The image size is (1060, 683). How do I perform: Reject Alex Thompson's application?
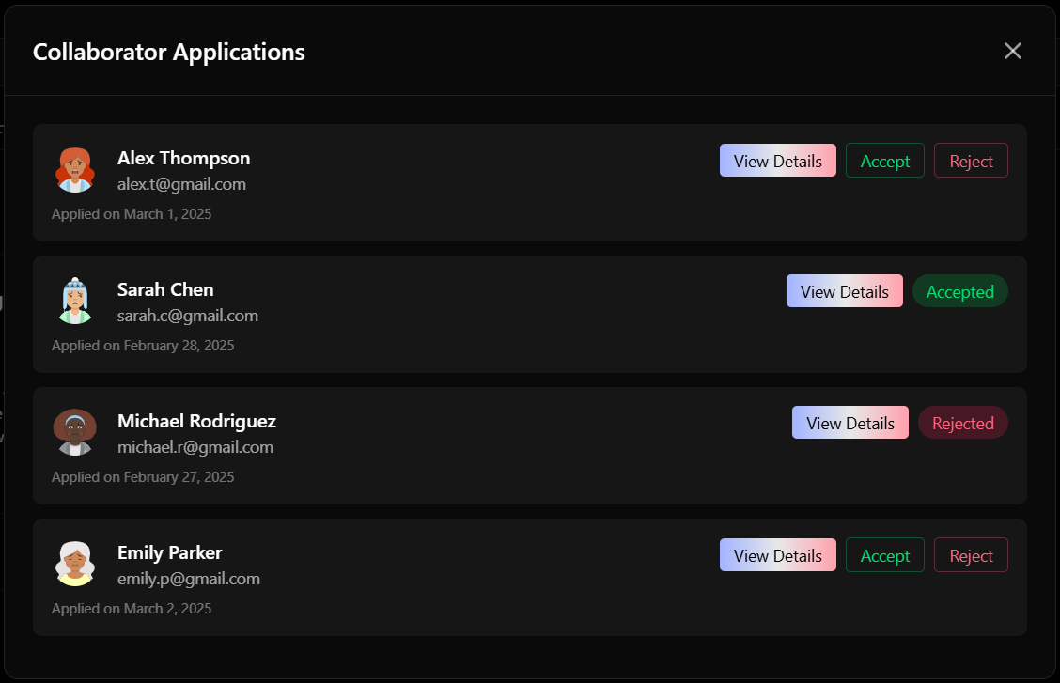point(971,161)
